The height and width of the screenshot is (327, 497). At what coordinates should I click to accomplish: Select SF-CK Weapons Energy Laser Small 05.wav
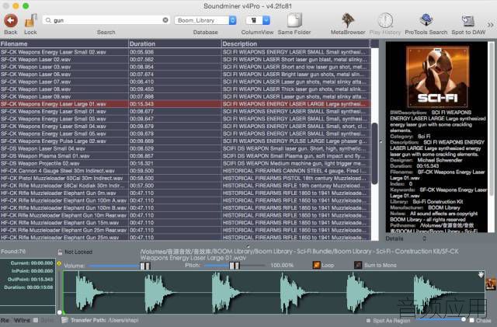pyautogui.click(x=185, y=134)
